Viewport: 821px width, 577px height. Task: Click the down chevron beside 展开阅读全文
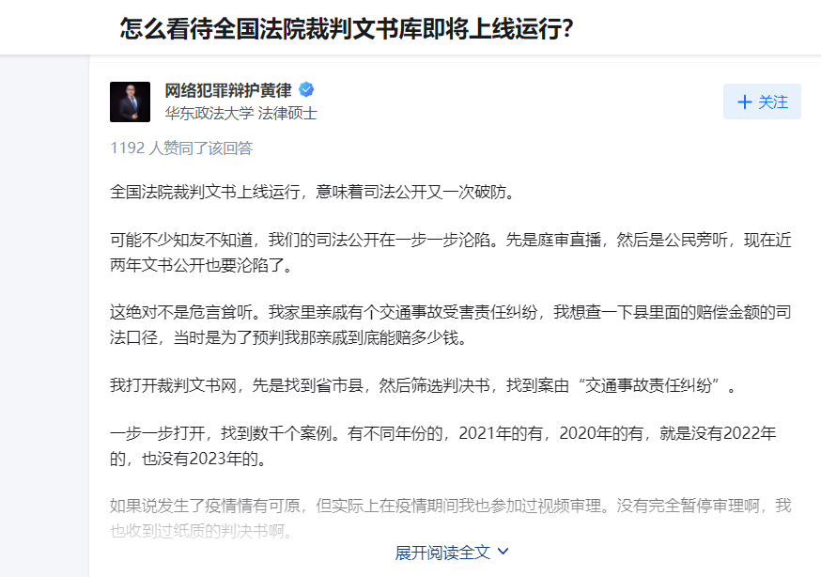pos(503,552)
